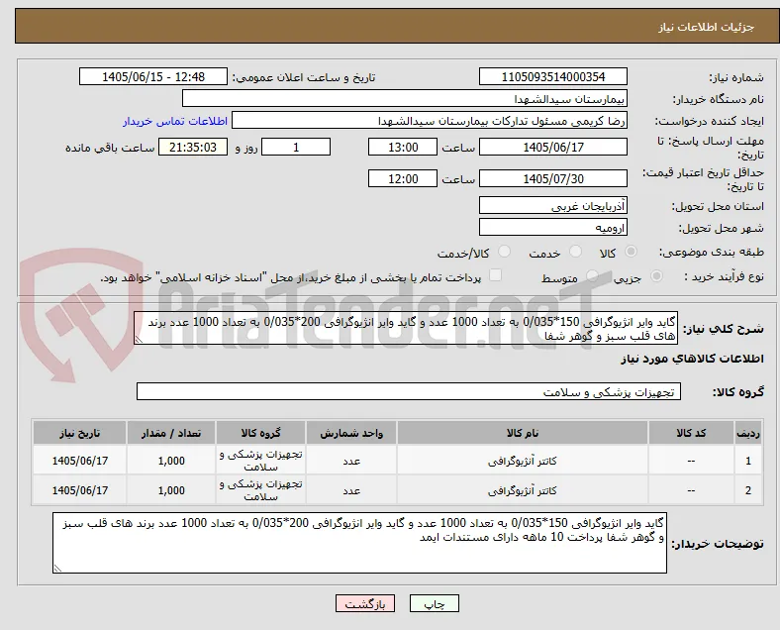780x630 pixels.
Task: Click the remaining time field 21:35:03
Action: [x=193, y=148]
